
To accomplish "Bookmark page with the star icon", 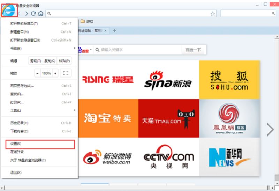I will pyautogui.click(x=213, y=14).
